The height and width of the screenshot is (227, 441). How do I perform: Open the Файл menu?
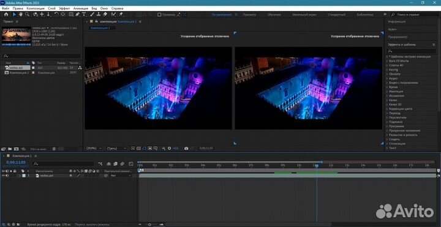point(6,9)
